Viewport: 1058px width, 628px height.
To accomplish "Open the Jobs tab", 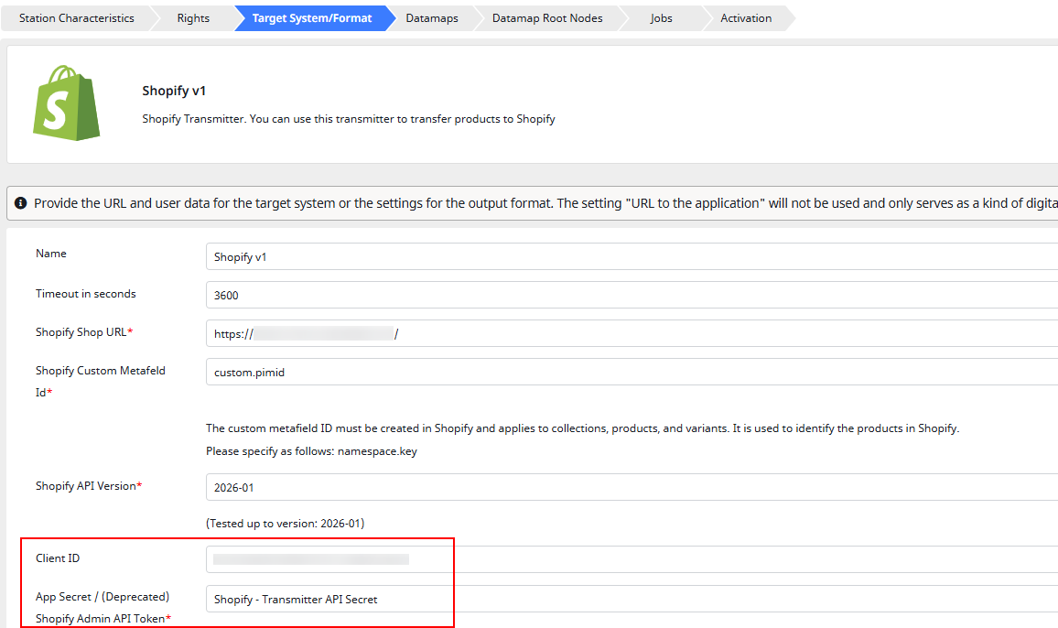I will click(x=661, y=17).
